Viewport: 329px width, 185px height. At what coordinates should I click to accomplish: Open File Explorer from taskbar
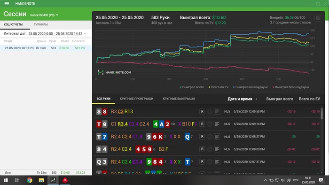coord(41,180)
